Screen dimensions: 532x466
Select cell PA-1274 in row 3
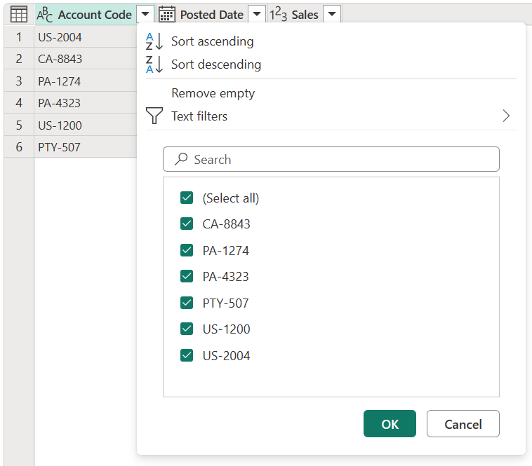pyautogui.click(x=86, y=81)
